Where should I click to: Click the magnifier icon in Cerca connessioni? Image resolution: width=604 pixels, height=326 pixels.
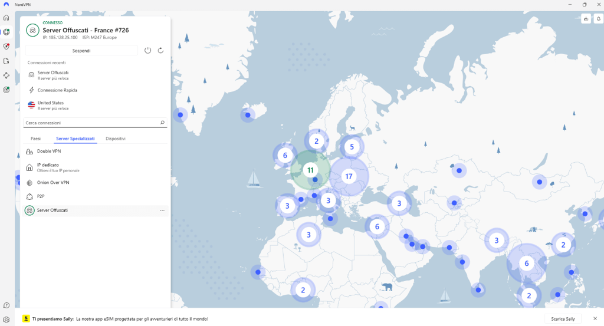tap(162, 123)
